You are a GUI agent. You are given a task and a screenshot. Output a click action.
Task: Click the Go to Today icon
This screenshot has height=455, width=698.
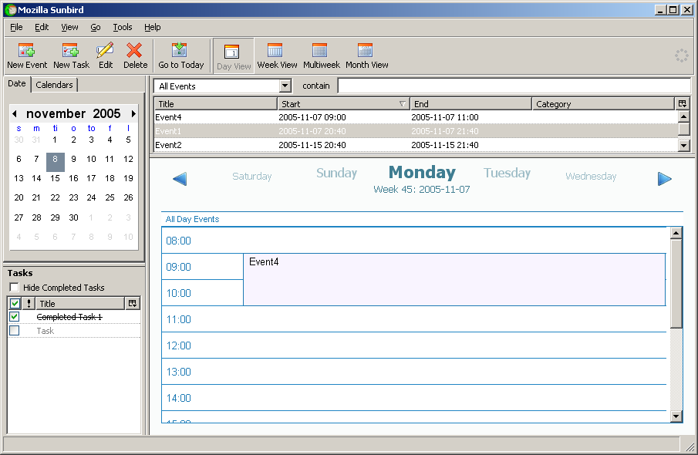[x=180, y=52]
